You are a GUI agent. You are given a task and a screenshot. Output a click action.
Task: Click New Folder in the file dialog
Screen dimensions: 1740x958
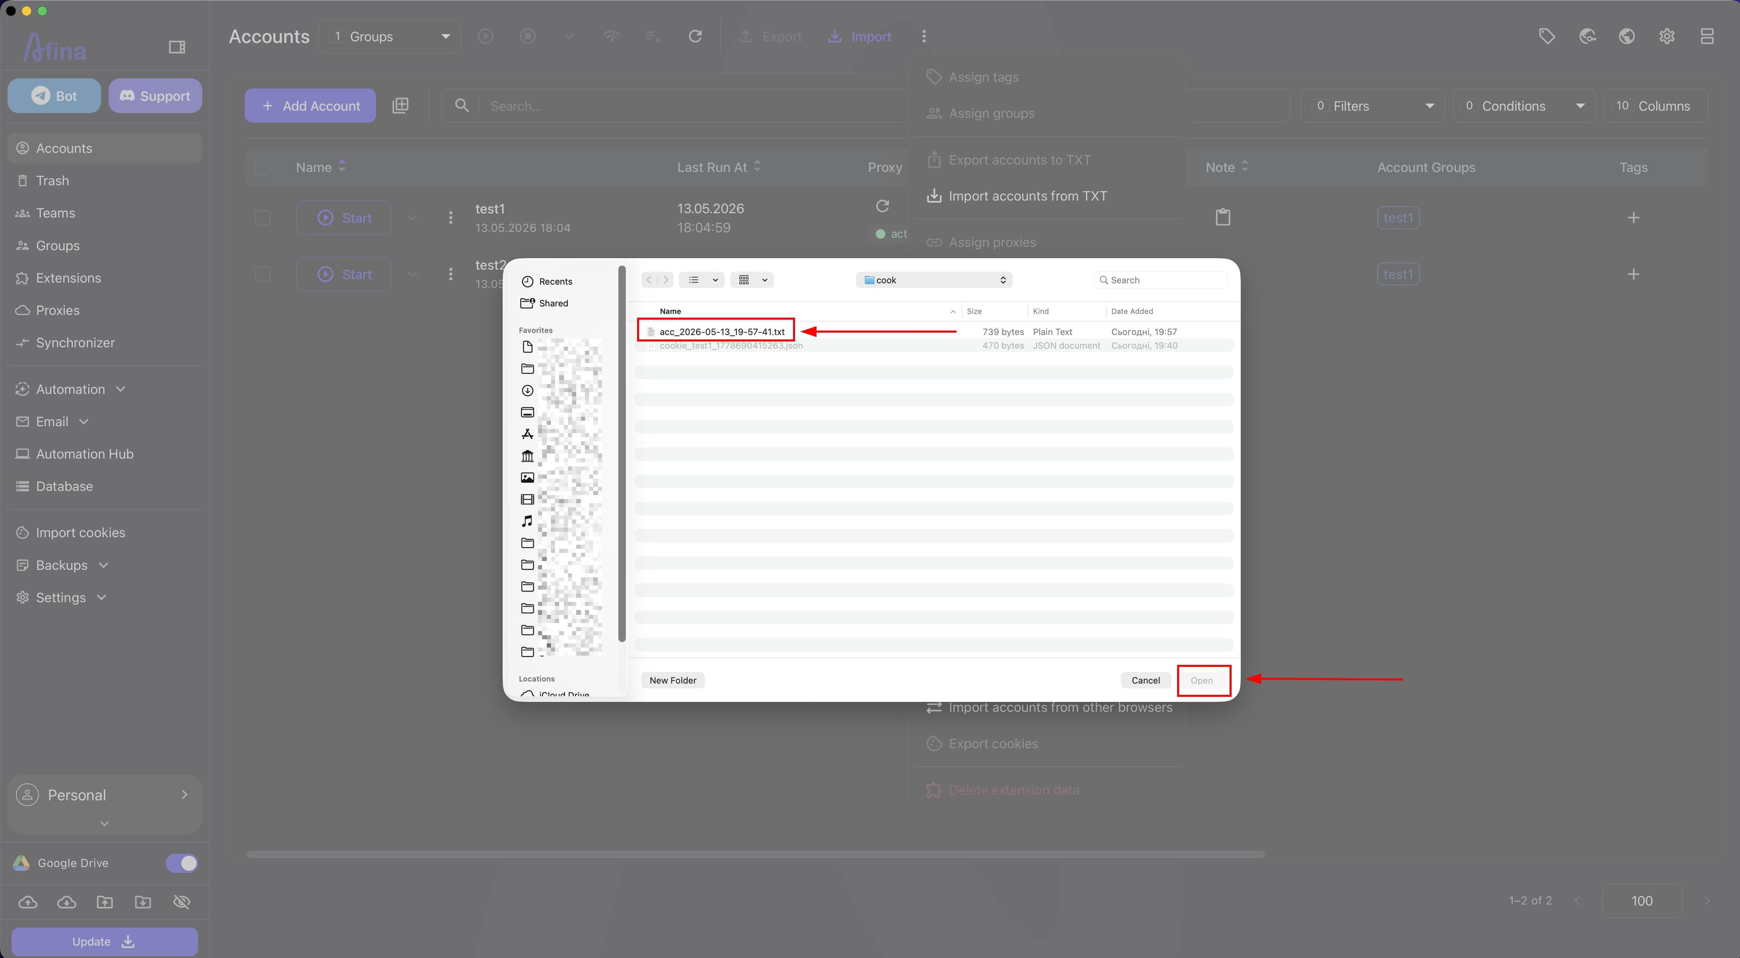pyautogui.click(x=673, y=680)
